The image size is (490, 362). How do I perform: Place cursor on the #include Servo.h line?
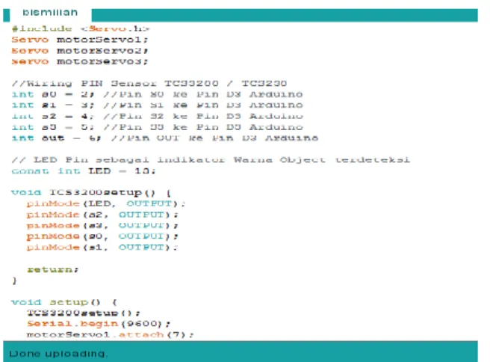pos(81,28)
